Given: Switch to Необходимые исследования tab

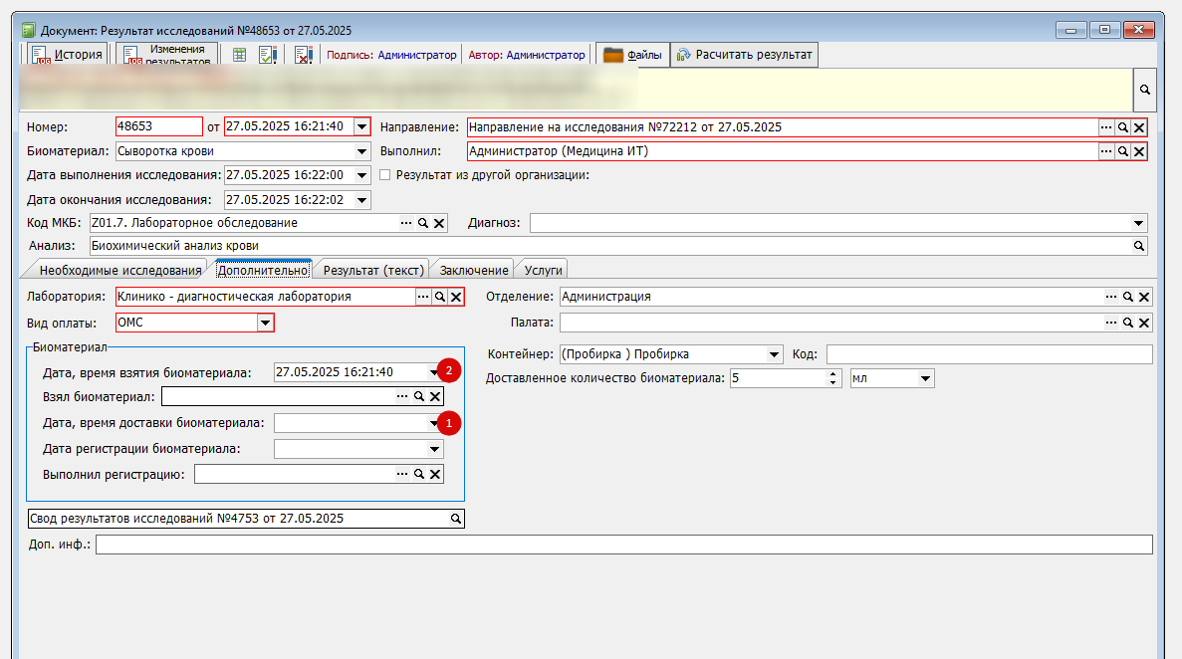Looking at the screenshot, I should click(x=119, y=270).
